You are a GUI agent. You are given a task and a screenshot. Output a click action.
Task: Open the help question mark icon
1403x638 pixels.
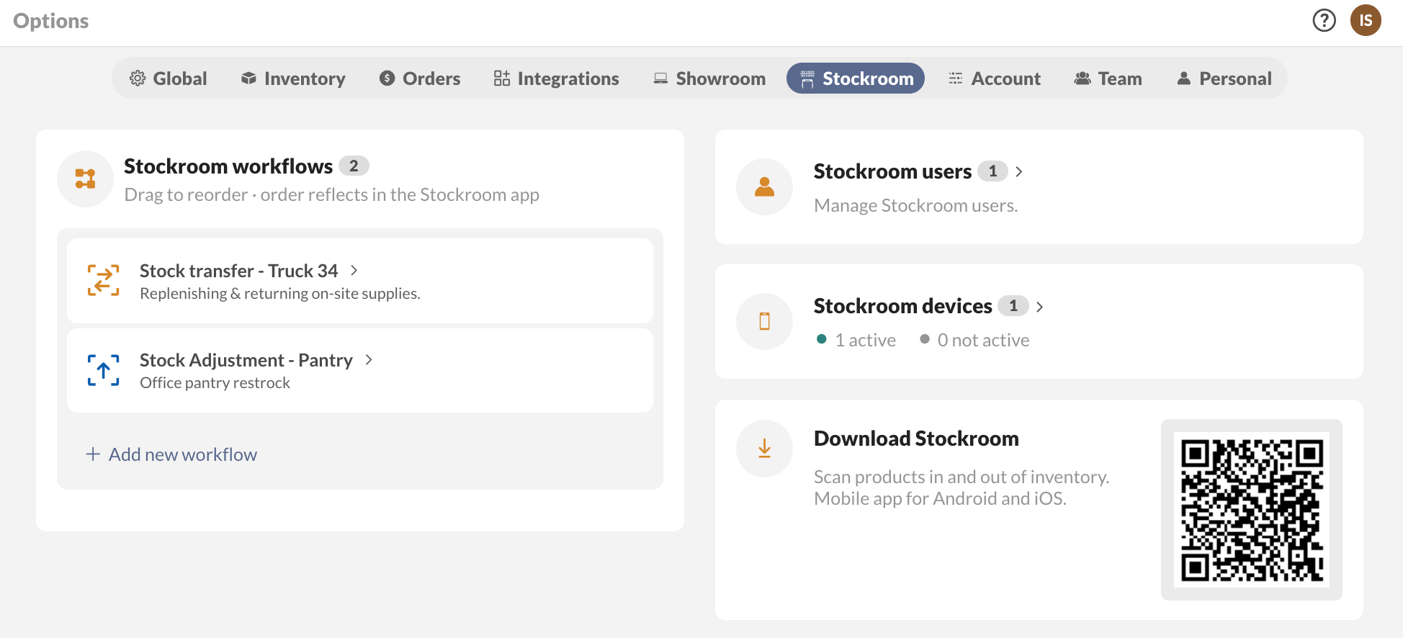click(1324, 20)
